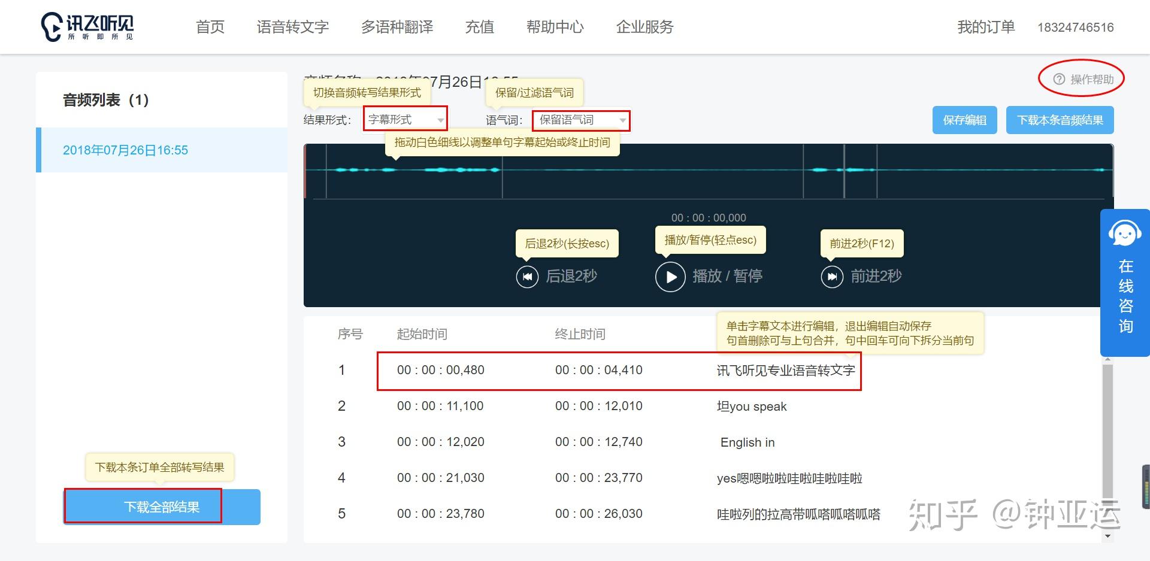The height and width of the screenshot is (561, 1150).
Task: Click 音频列表 (1) heading
Action: (106, 100)
